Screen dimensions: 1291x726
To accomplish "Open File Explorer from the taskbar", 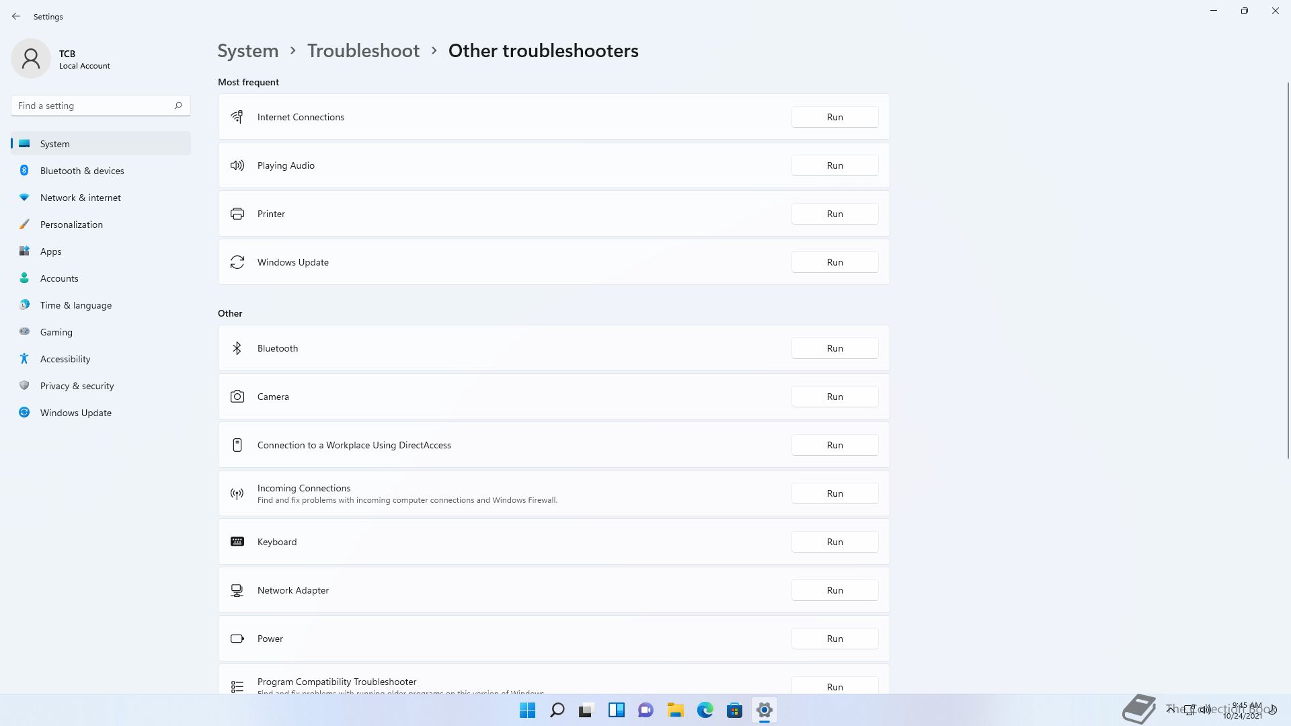I will coord(675,710).
